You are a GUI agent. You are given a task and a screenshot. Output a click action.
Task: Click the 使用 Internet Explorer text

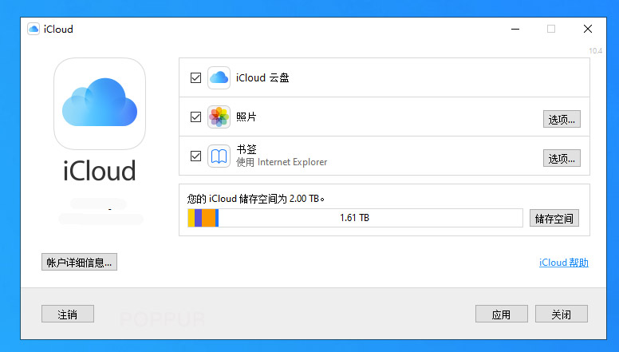282,162
